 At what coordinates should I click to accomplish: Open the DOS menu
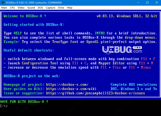pos(40,8)
